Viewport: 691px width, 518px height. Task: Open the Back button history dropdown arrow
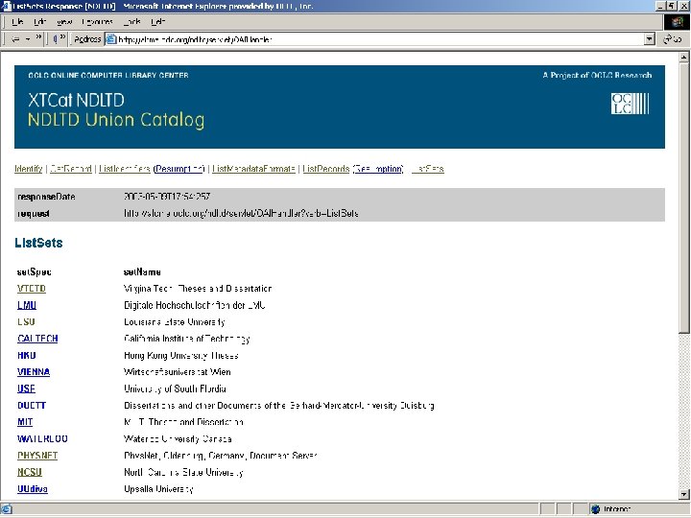click(28, 39)
